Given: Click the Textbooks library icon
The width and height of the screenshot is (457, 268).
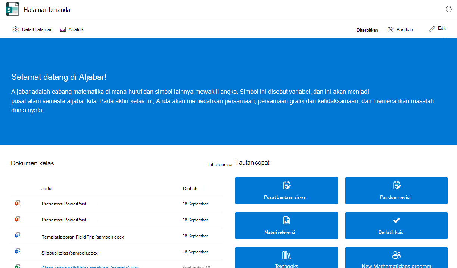Looking at the screenshot, I should (286, 255).
